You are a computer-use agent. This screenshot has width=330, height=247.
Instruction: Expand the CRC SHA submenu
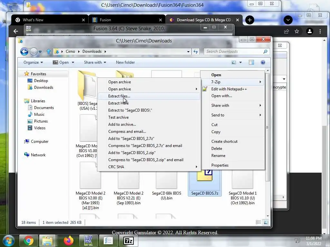[x=149, y=167]
